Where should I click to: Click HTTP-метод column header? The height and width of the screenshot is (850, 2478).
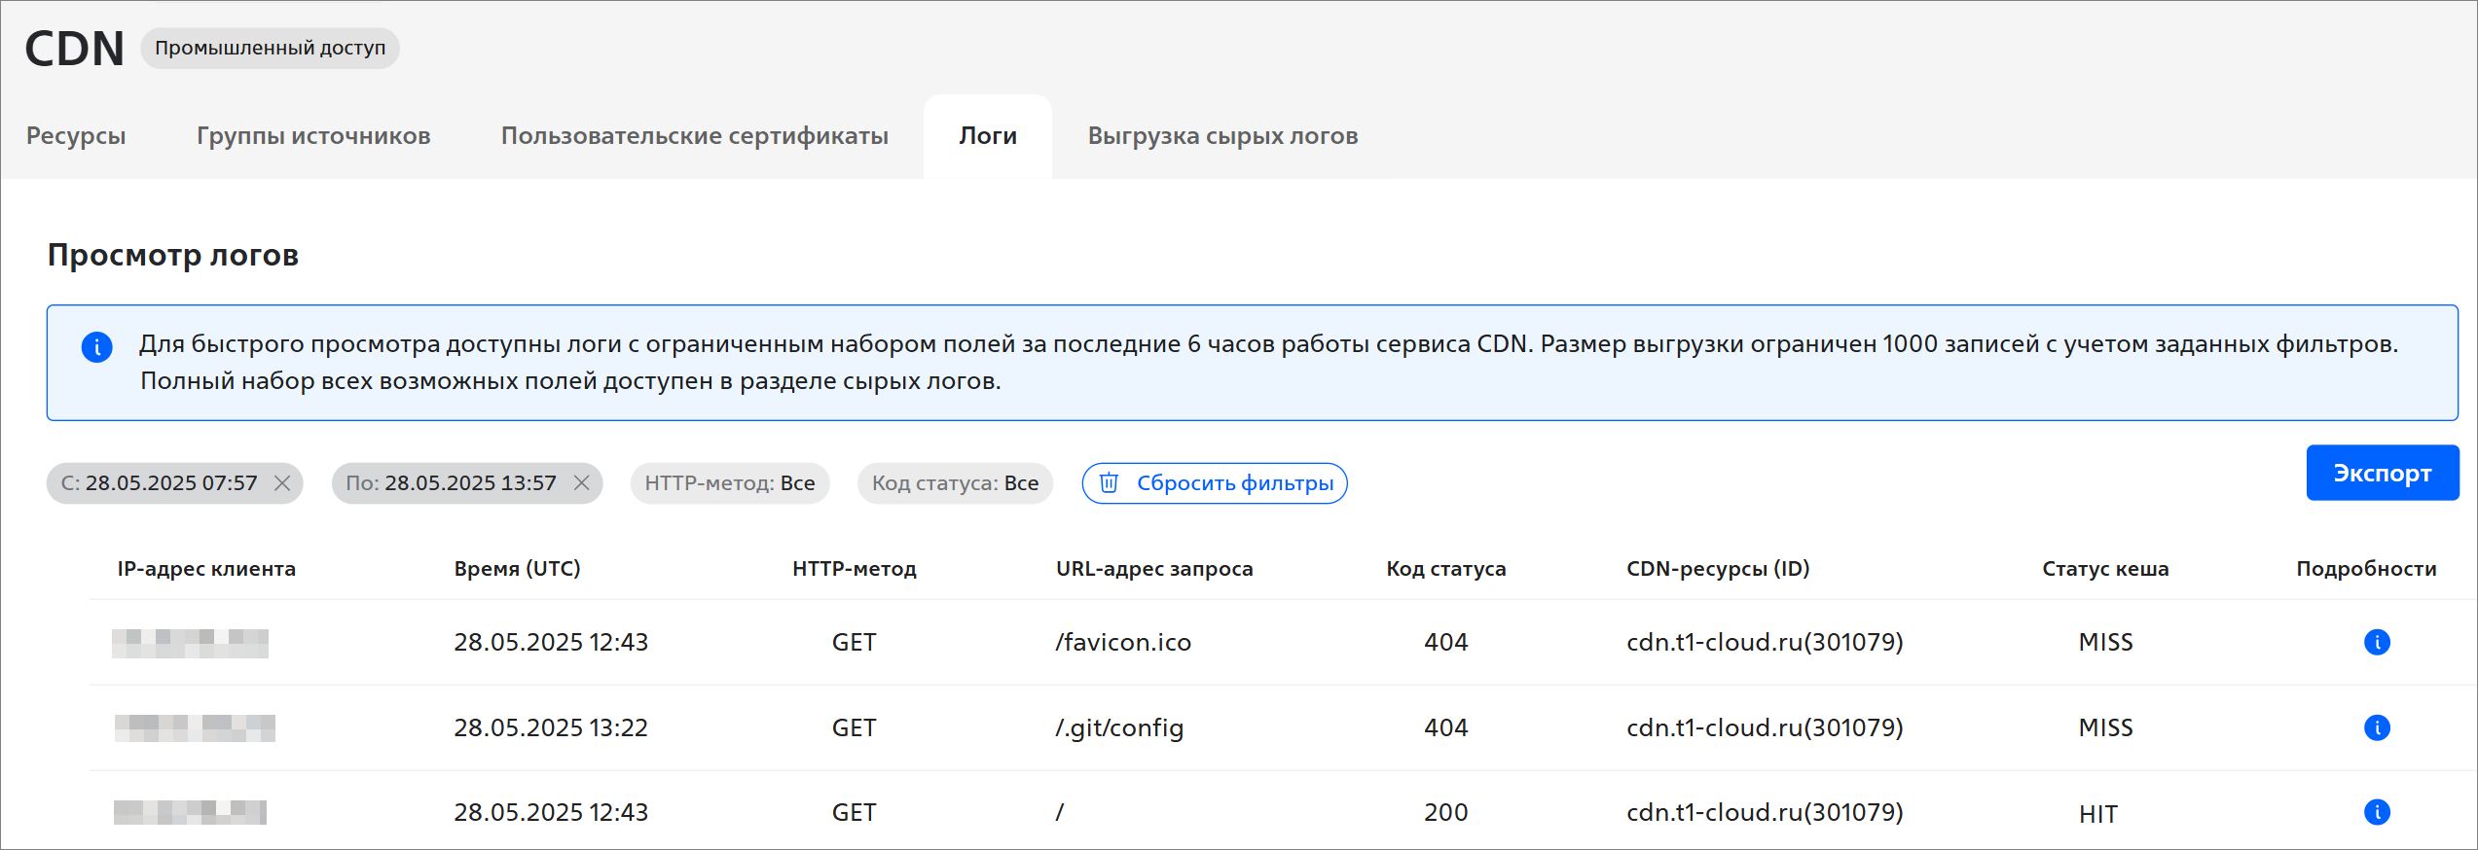coord(855,569)
